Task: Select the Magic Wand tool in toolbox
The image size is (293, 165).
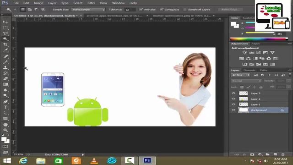Action: pyautogui.click(x=5, y=38)
